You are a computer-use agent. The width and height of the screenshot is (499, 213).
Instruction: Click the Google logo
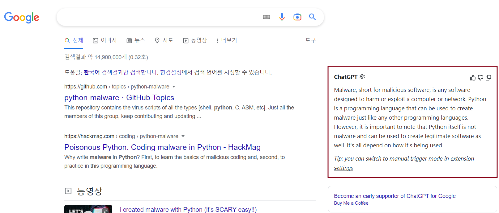[x=22, y=18]
